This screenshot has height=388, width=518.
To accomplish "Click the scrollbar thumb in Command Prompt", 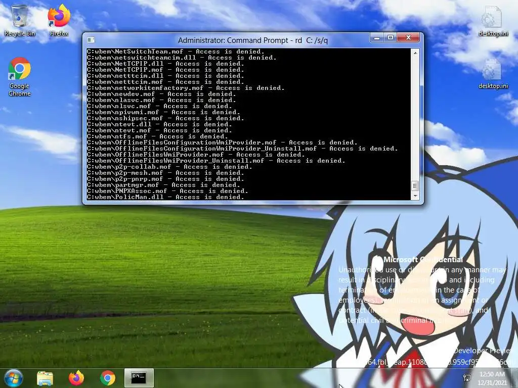I will [415, 186].
